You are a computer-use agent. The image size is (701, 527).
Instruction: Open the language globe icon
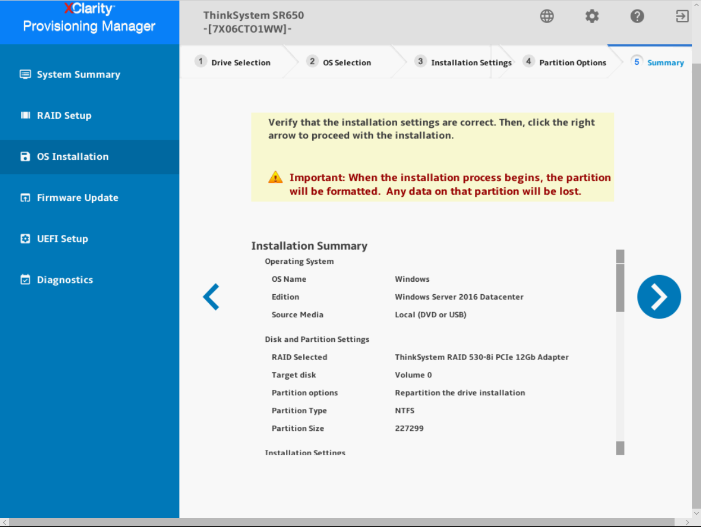[x=547, y=16]
